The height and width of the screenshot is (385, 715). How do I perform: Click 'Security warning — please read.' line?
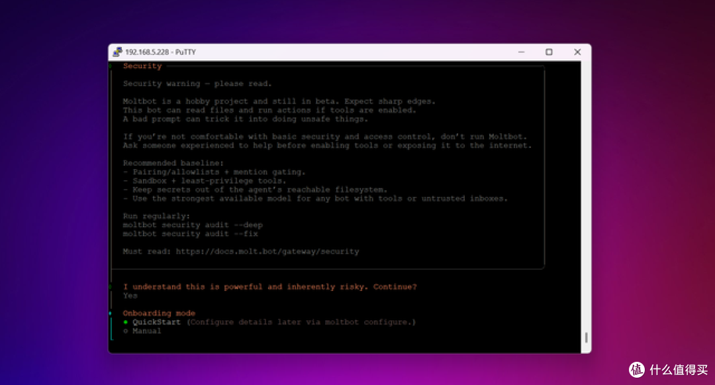pyautogui.click(x=197, y=84)
